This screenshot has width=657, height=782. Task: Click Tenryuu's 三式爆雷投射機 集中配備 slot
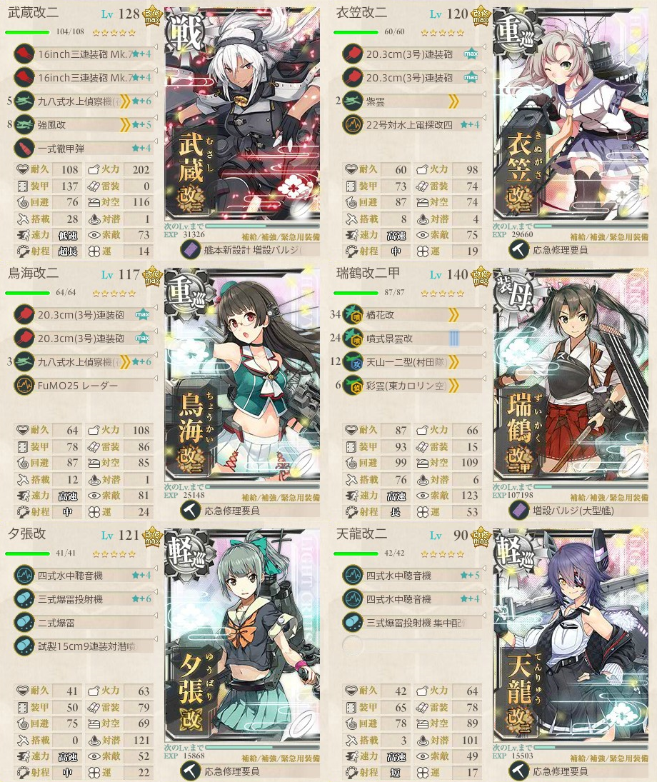pyautogui.click(x=412, y=623)
